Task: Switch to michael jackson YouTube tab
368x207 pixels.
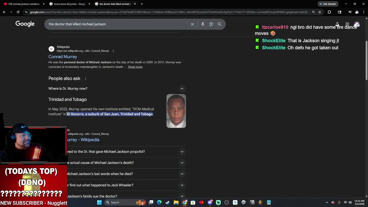Action: [24, 4]
